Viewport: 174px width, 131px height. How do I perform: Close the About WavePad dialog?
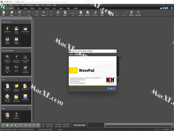pyautogui.click(x=115, y=51)
